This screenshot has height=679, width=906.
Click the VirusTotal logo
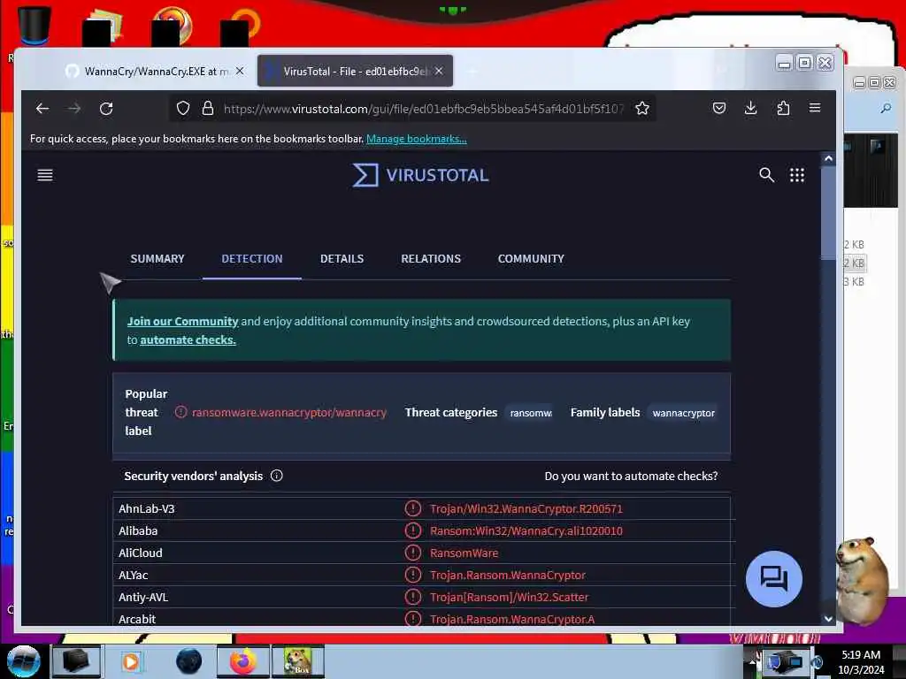420,175
